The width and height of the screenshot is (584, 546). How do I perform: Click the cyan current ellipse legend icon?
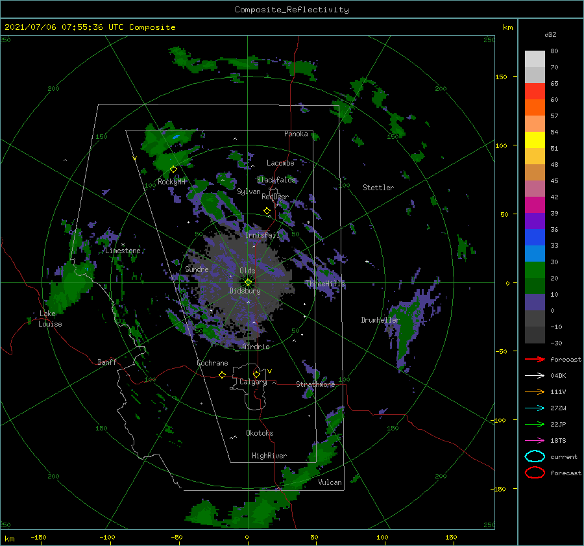click(x=535, y=456)
